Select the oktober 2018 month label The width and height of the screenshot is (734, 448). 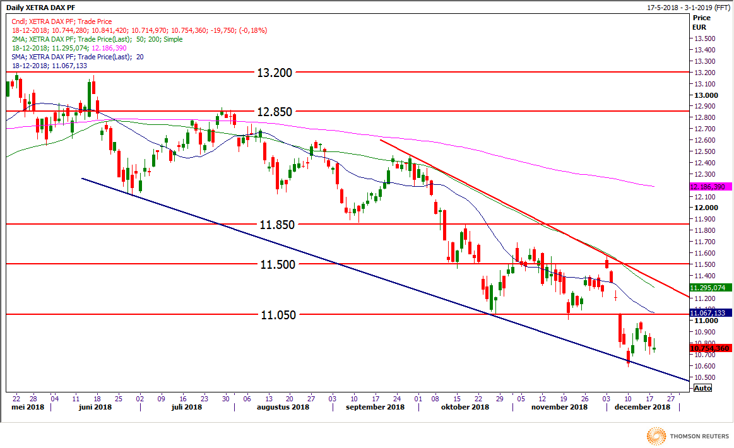(x=465, y=407)
